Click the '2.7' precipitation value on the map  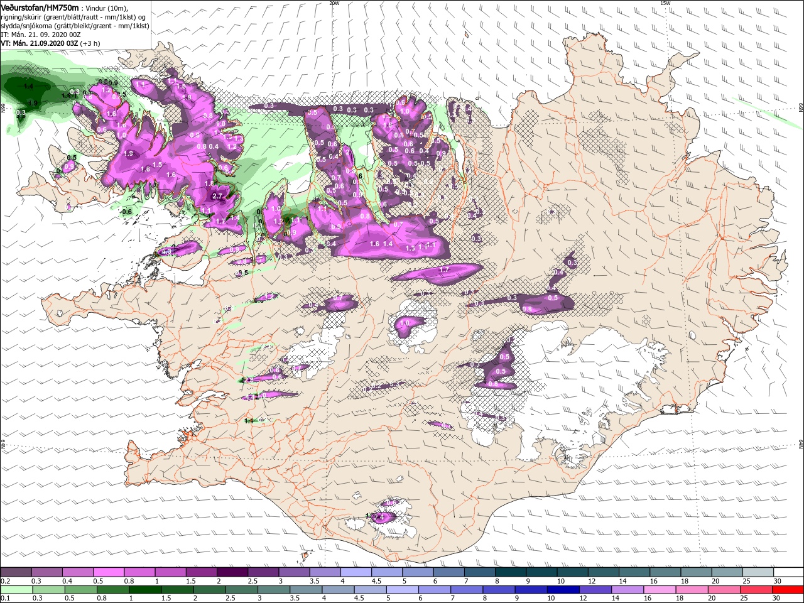pos(218,197)
